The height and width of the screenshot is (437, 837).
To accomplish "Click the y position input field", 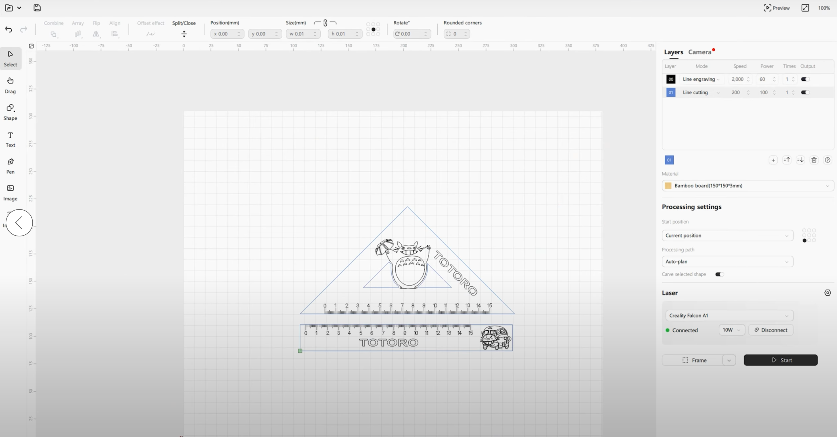I will [x=265, y=34].
